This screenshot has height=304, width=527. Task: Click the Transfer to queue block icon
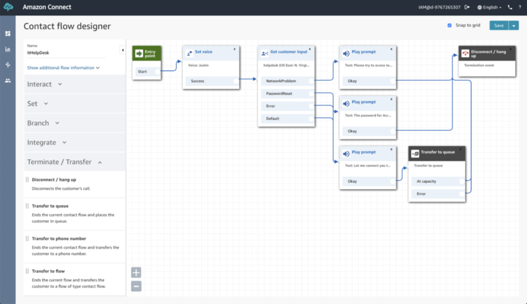coord(415,154)
